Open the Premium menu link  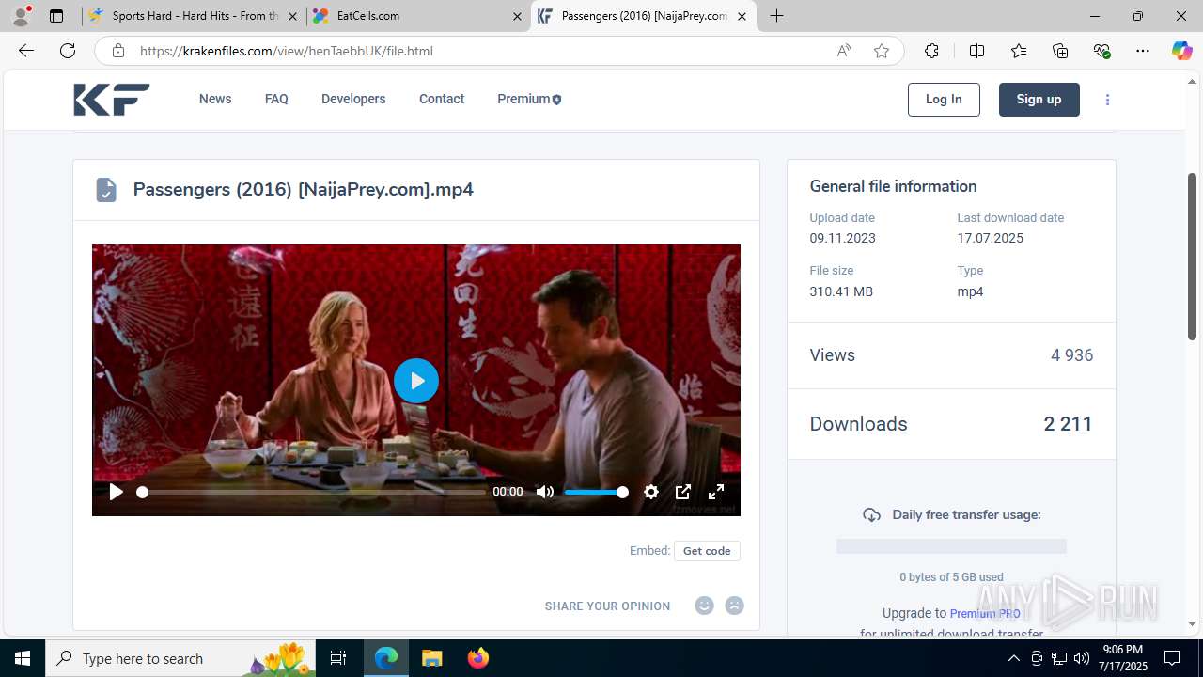[529, 99]
